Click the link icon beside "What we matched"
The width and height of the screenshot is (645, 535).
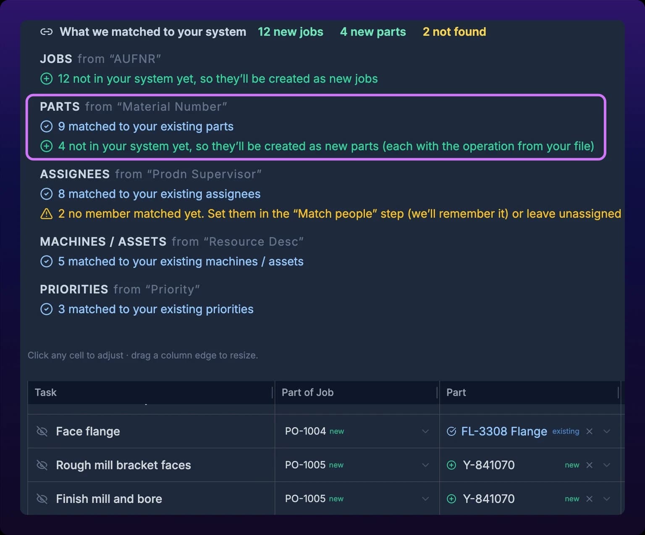46,32
